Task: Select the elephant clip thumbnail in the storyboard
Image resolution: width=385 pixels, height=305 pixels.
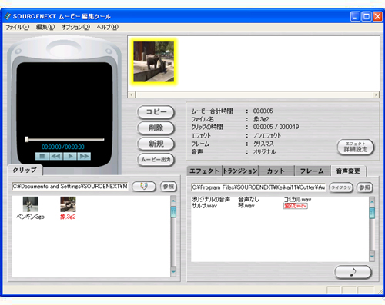Action: pos(154,61)
